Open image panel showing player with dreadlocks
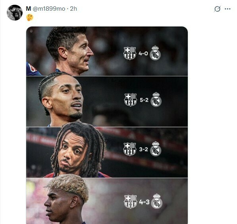 tap(107, 152)
